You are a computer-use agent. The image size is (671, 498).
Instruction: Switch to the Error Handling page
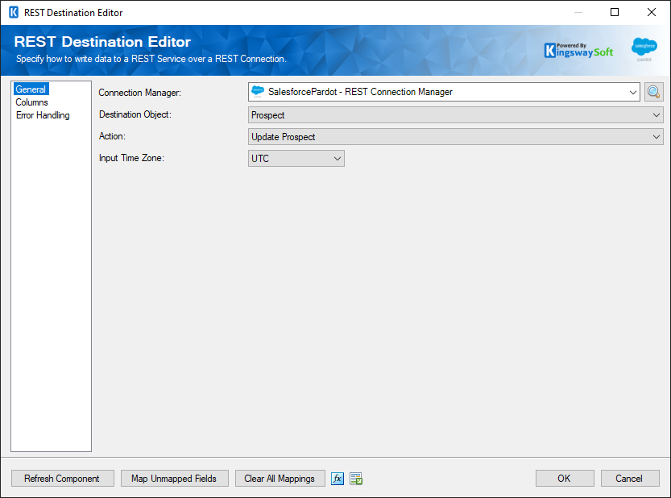43,115
